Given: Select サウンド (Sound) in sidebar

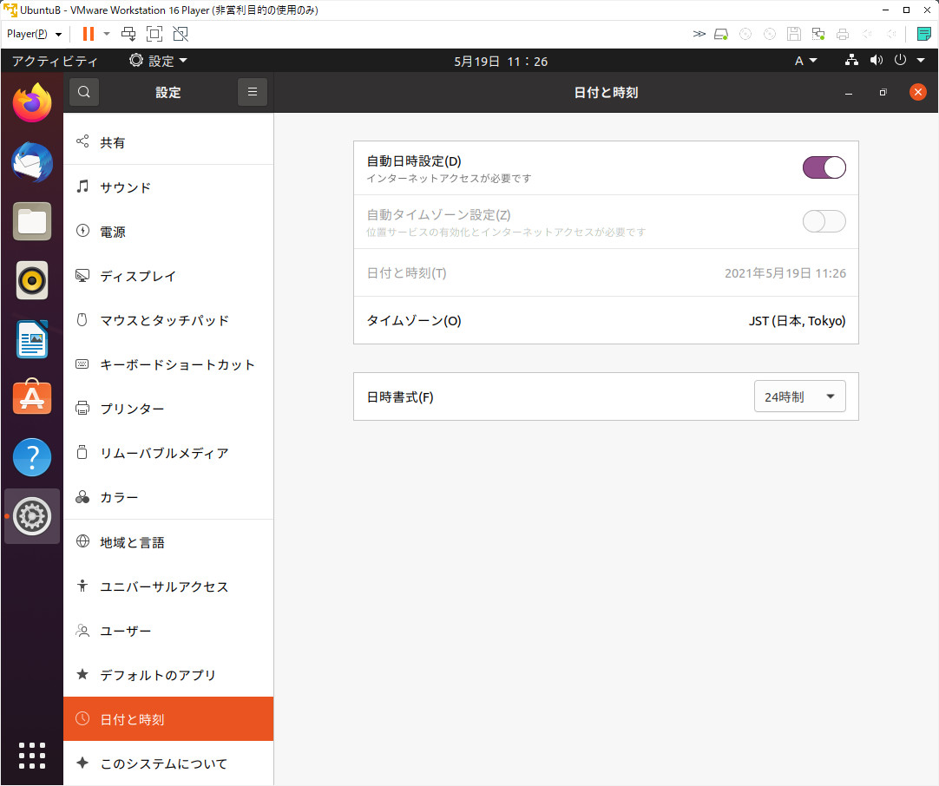Looking at the screenshot, I should 168,187.
